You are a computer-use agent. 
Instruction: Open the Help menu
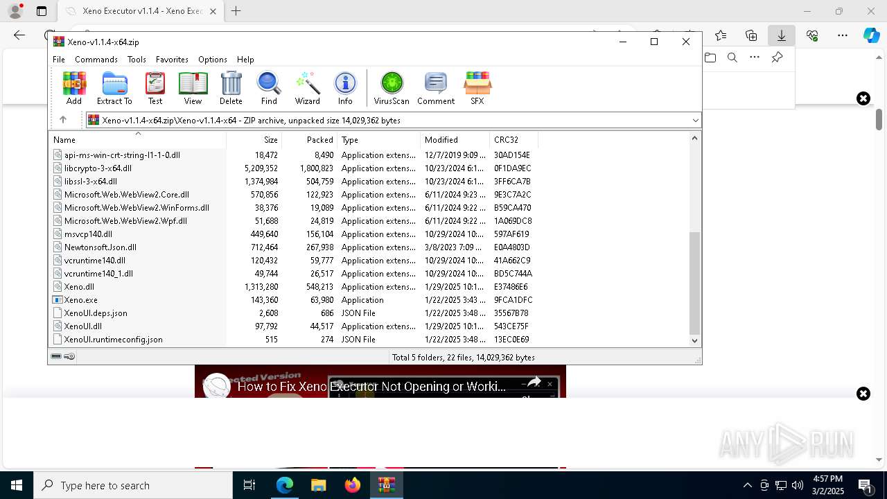(x=245, y=60)
